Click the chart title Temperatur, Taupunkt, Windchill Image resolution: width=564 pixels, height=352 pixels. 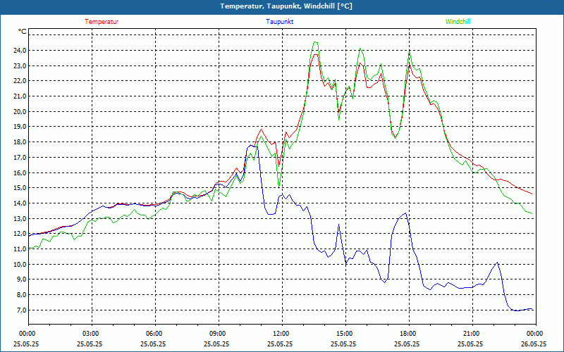tap(286, 6)
